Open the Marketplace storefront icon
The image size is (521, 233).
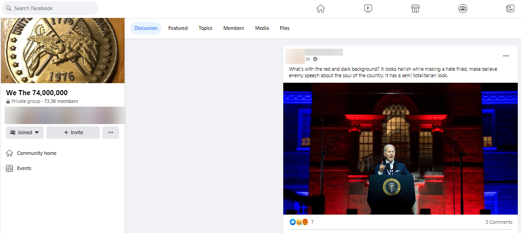click(x=415, y=9)
